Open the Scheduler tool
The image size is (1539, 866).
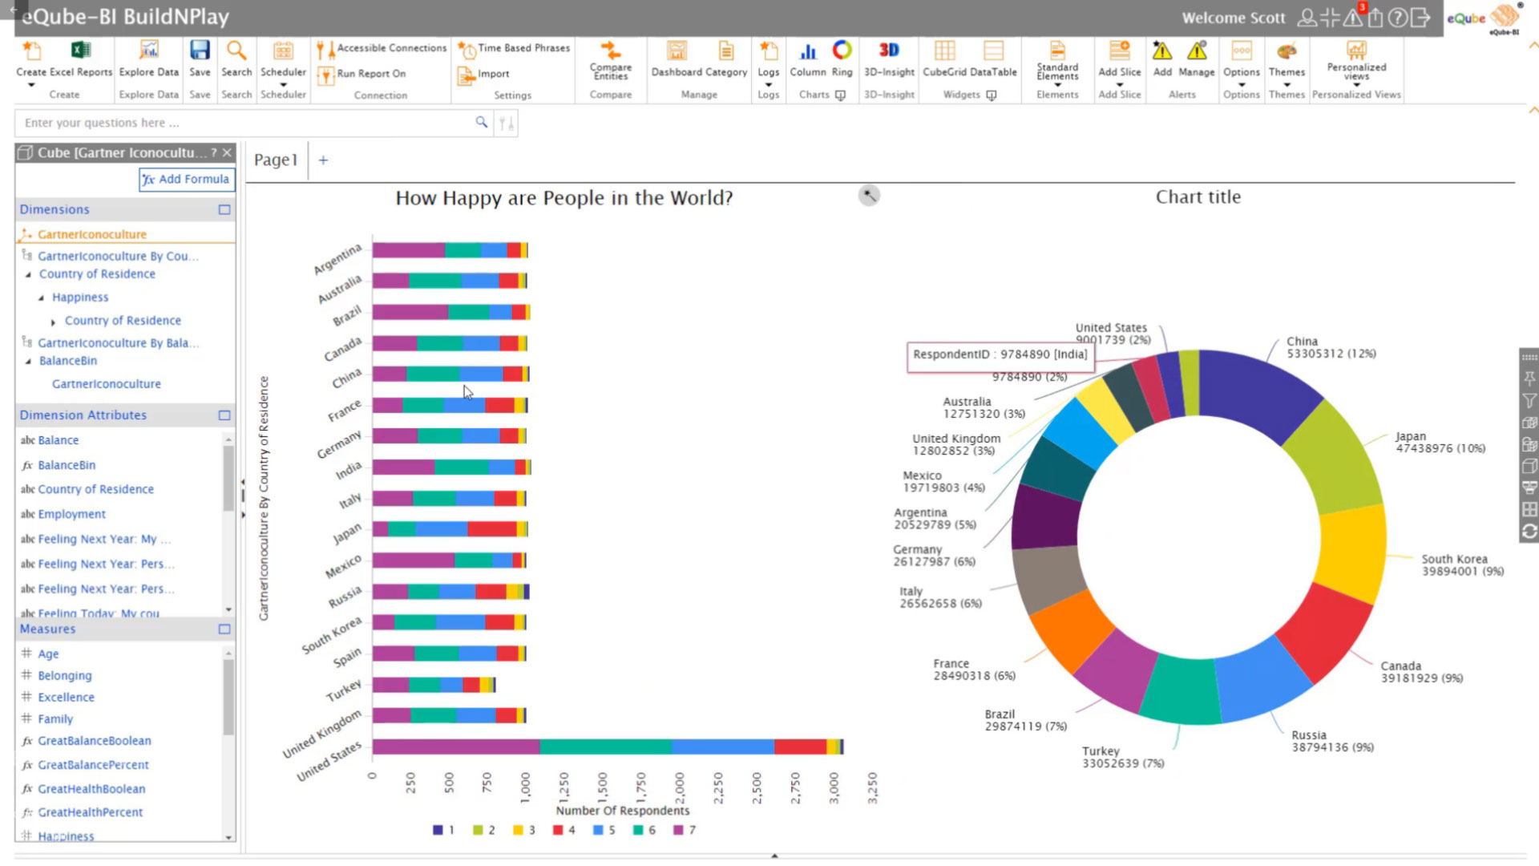pos(283,51)
